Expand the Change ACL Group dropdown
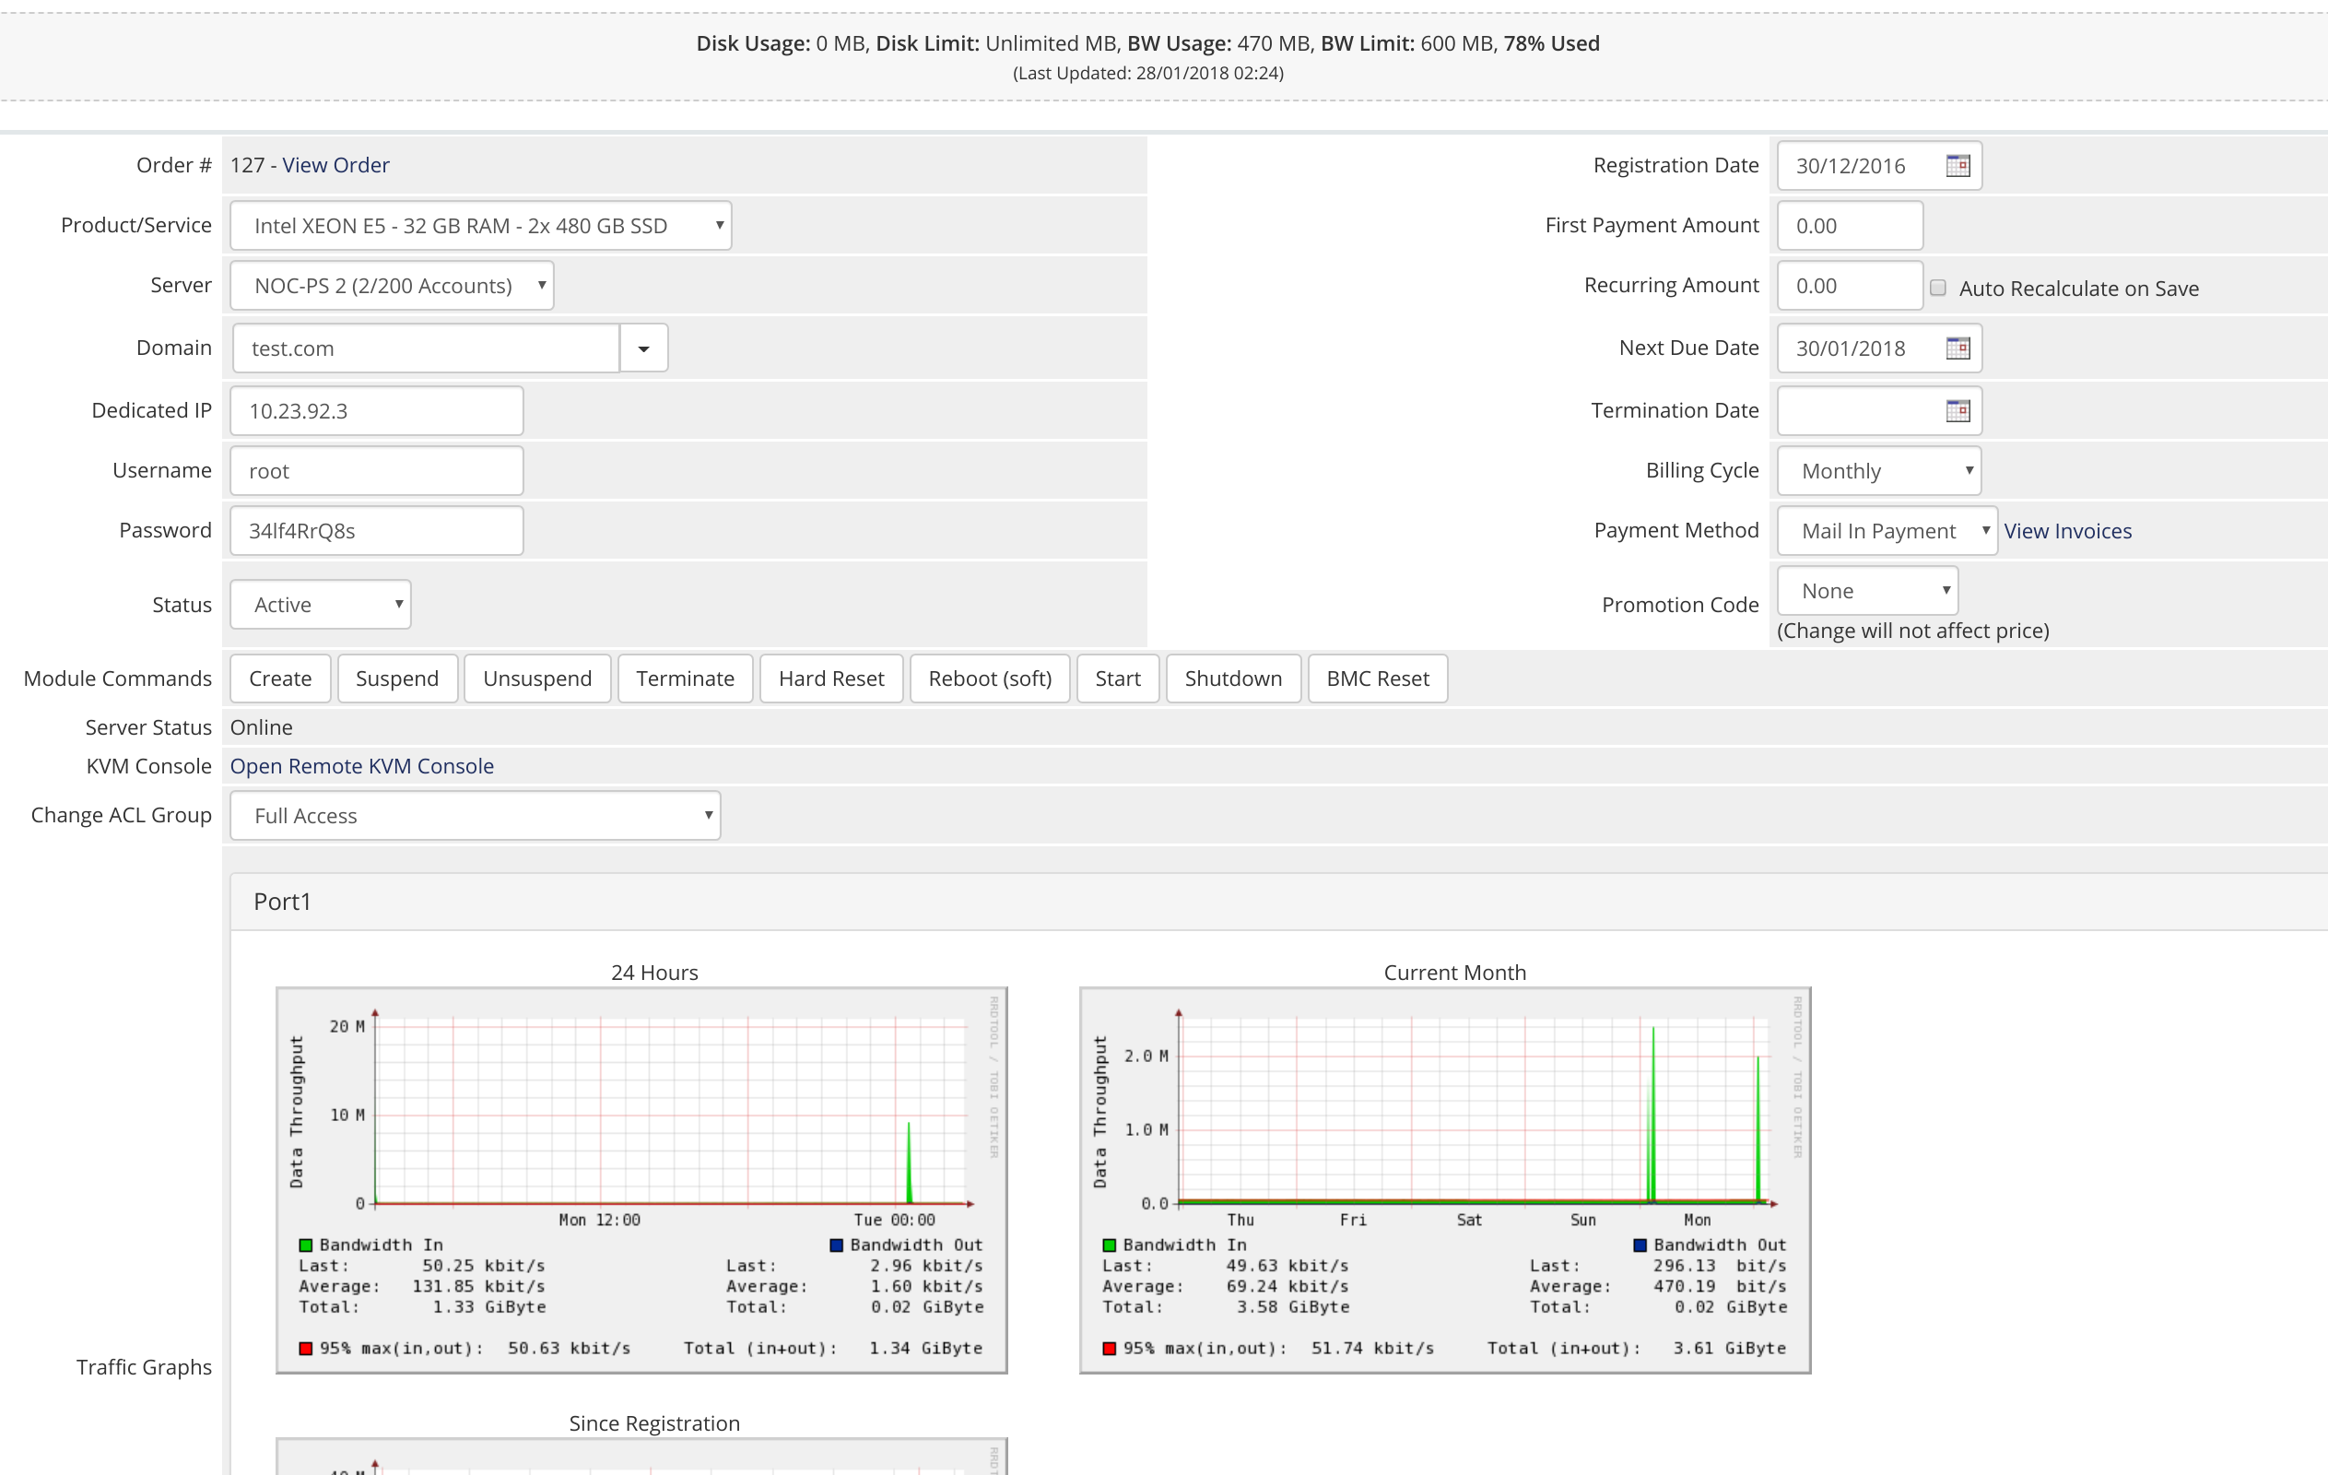Image resolution: width=2328 pixels, height=1475 pixels. 475,815
